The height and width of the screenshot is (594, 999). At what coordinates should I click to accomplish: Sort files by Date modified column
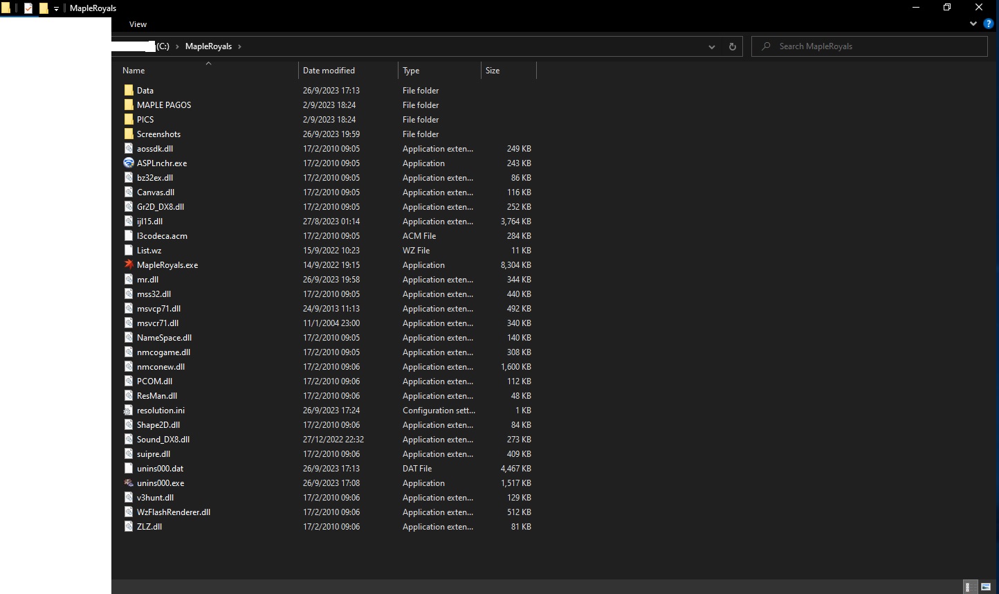(329, 71)
